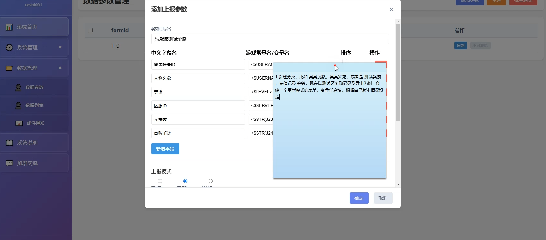Viewport: 546px width, 240px height.
Task: Click the 中文字段名 column label
Action: [164, 53]
